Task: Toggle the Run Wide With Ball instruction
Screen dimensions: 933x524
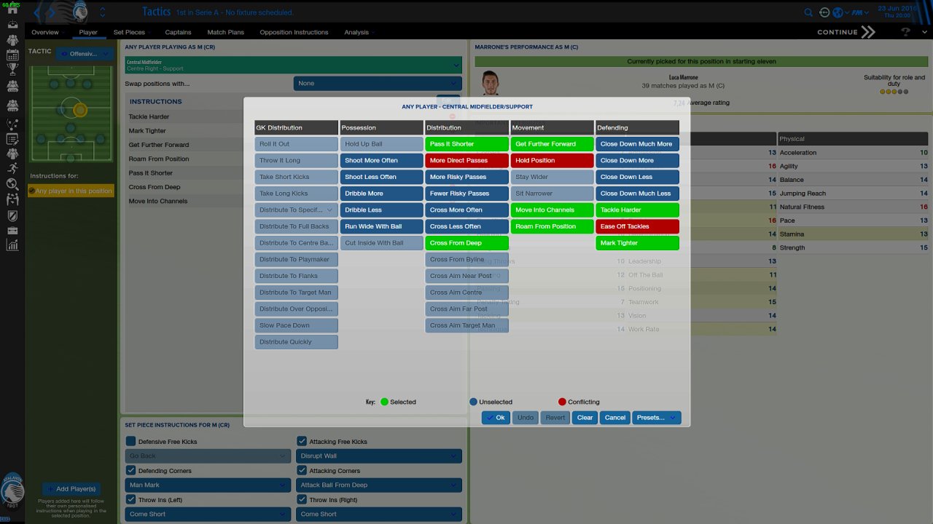Action: 381,226
